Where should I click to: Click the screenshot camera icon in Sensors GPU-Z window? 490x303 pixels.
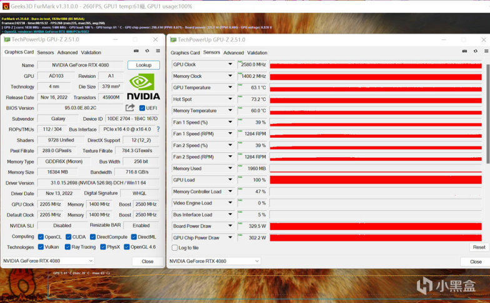point(465,51)
